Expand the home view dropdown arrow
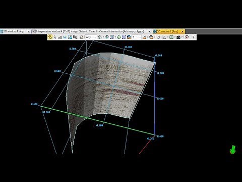242x182 pixels. [103, 37]
